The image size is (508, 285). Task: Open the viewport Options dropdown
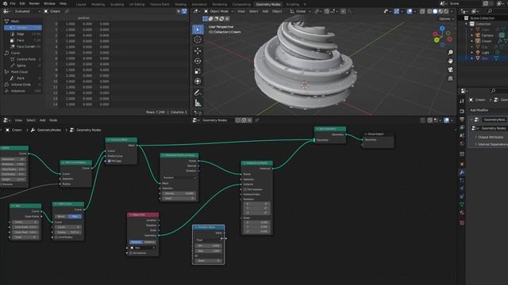(x=446, y=19)
